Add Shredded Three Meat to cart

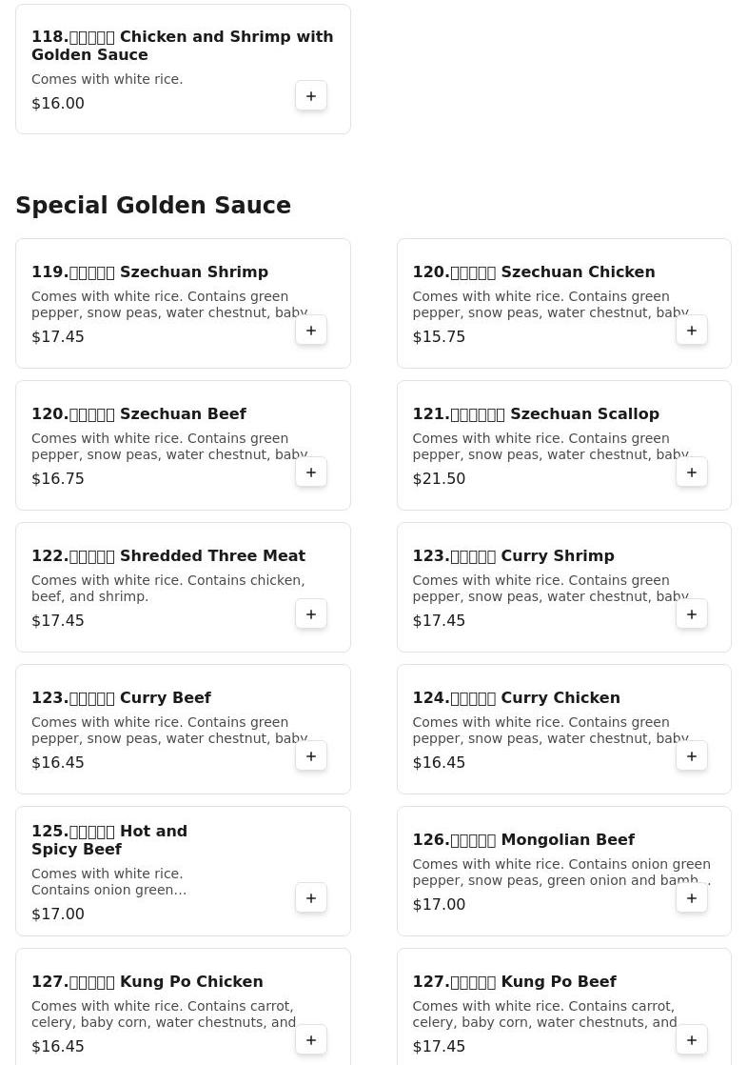tap(311, 614)
